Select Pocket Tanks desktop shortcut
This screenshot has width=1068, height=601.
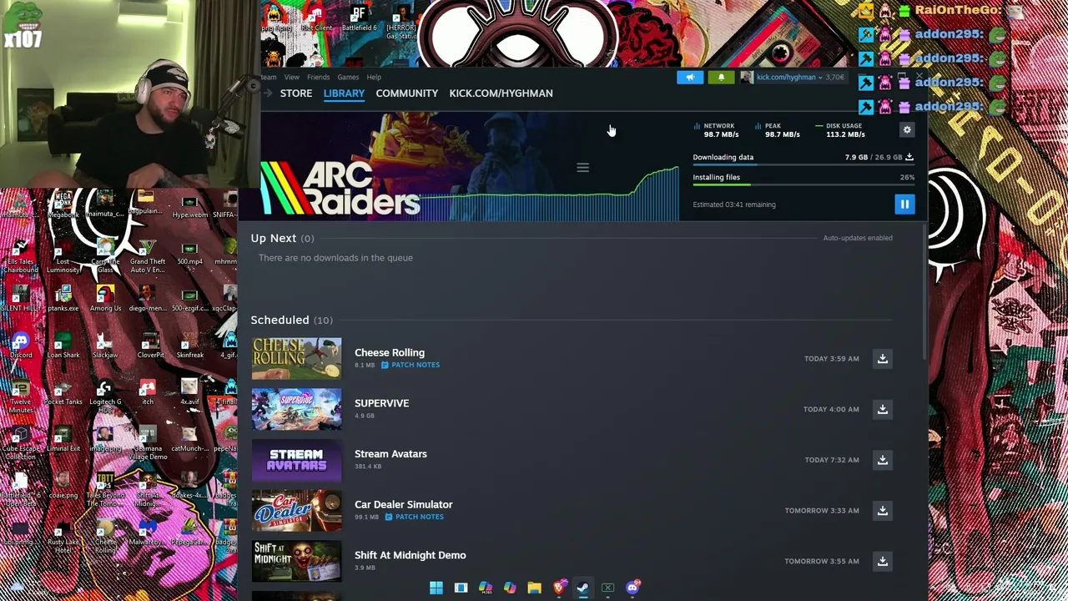coord(63,392)
